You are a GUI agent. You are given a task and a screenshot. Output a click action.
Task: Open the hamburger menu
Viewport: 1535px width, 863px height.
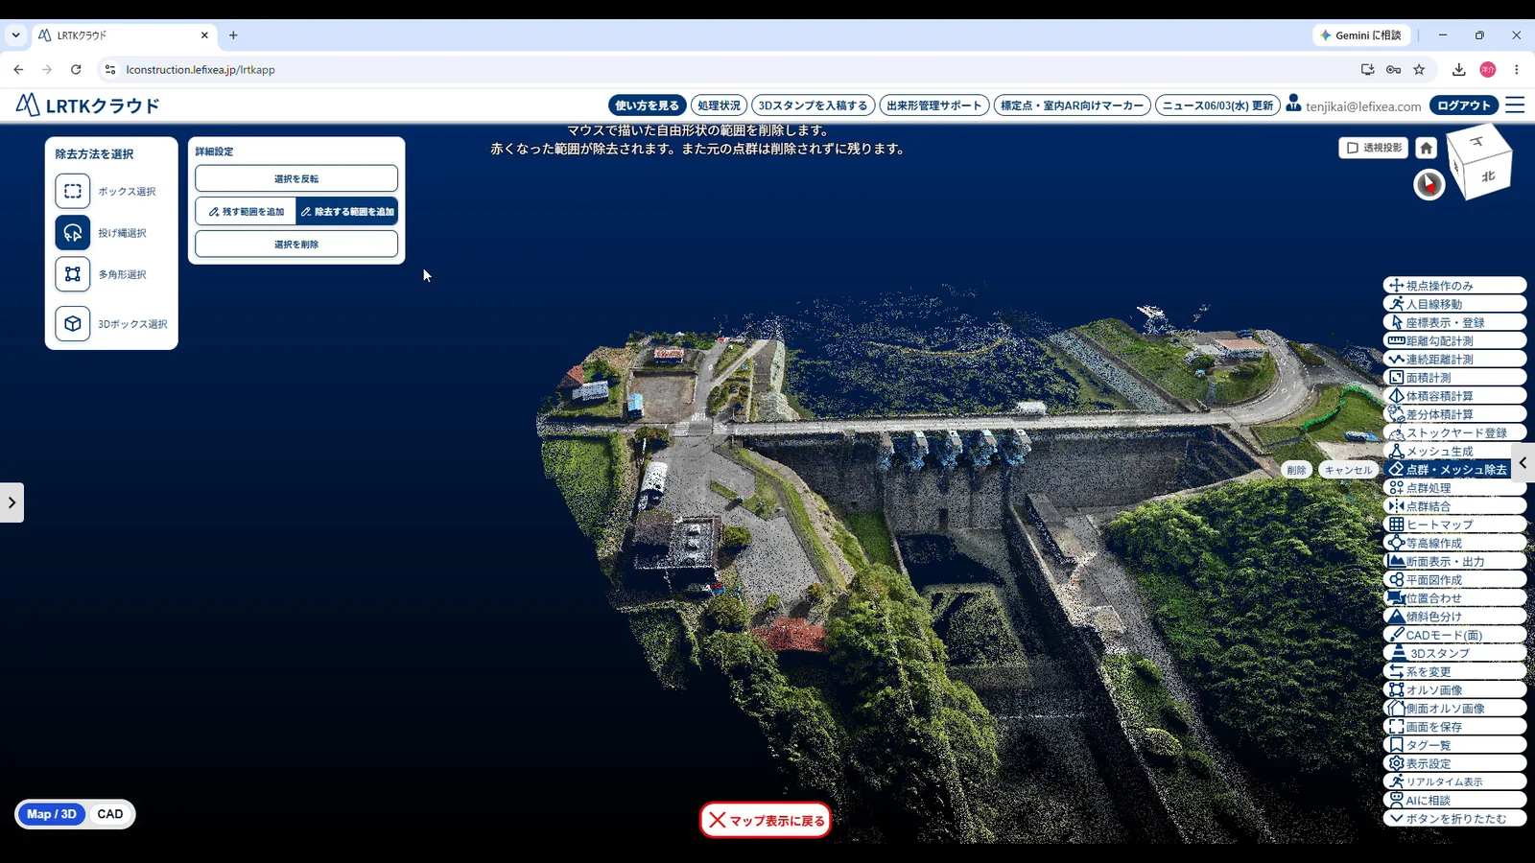pyautogui.click(x=1515, y=105)
